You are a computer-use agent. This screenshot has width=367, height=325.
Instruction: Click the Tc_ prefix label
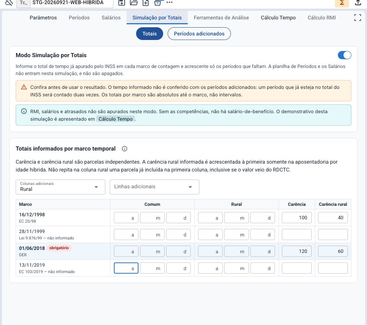[x=24, y=3]
